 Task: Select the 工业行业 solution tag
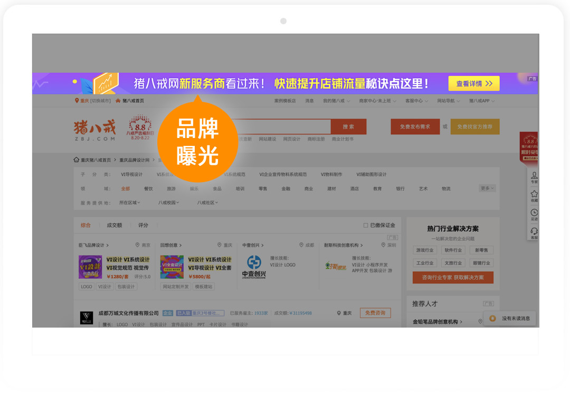point(424,263)
